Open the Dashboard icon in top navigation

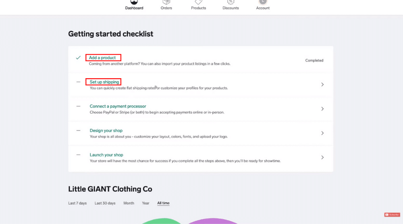(134, 2)
